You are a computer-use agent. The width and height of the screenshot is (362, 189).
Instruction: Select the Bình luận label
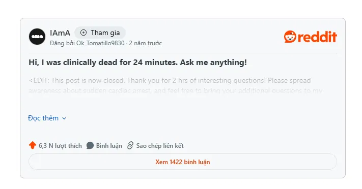[x=109, y=146]
